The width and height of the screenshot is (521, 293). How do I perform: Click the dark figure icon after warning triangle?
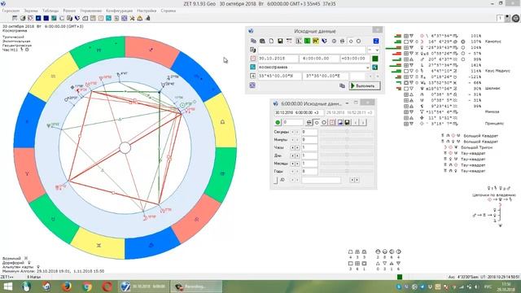pos(148,18)
